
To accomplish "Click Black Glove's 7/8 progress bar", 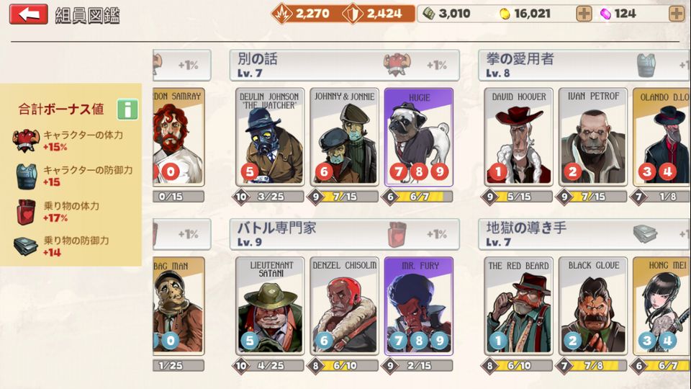I will click(592, 366).
